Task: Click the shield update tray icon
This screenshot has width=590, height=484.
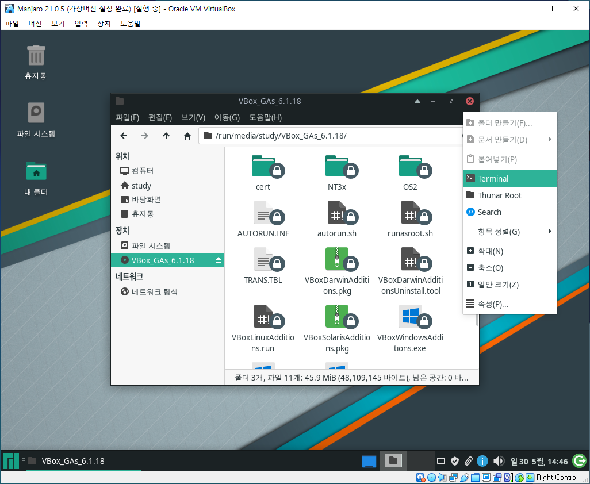Action: [455, 461]
